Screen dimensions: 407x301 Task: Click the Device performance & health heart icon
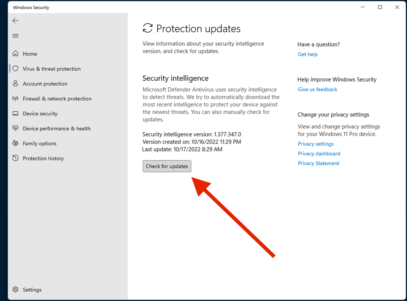tap(16, 128)
